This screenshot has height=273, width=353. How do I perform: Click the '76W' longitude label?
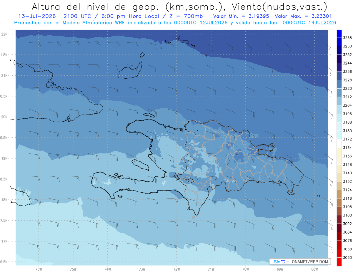(39, 269)
